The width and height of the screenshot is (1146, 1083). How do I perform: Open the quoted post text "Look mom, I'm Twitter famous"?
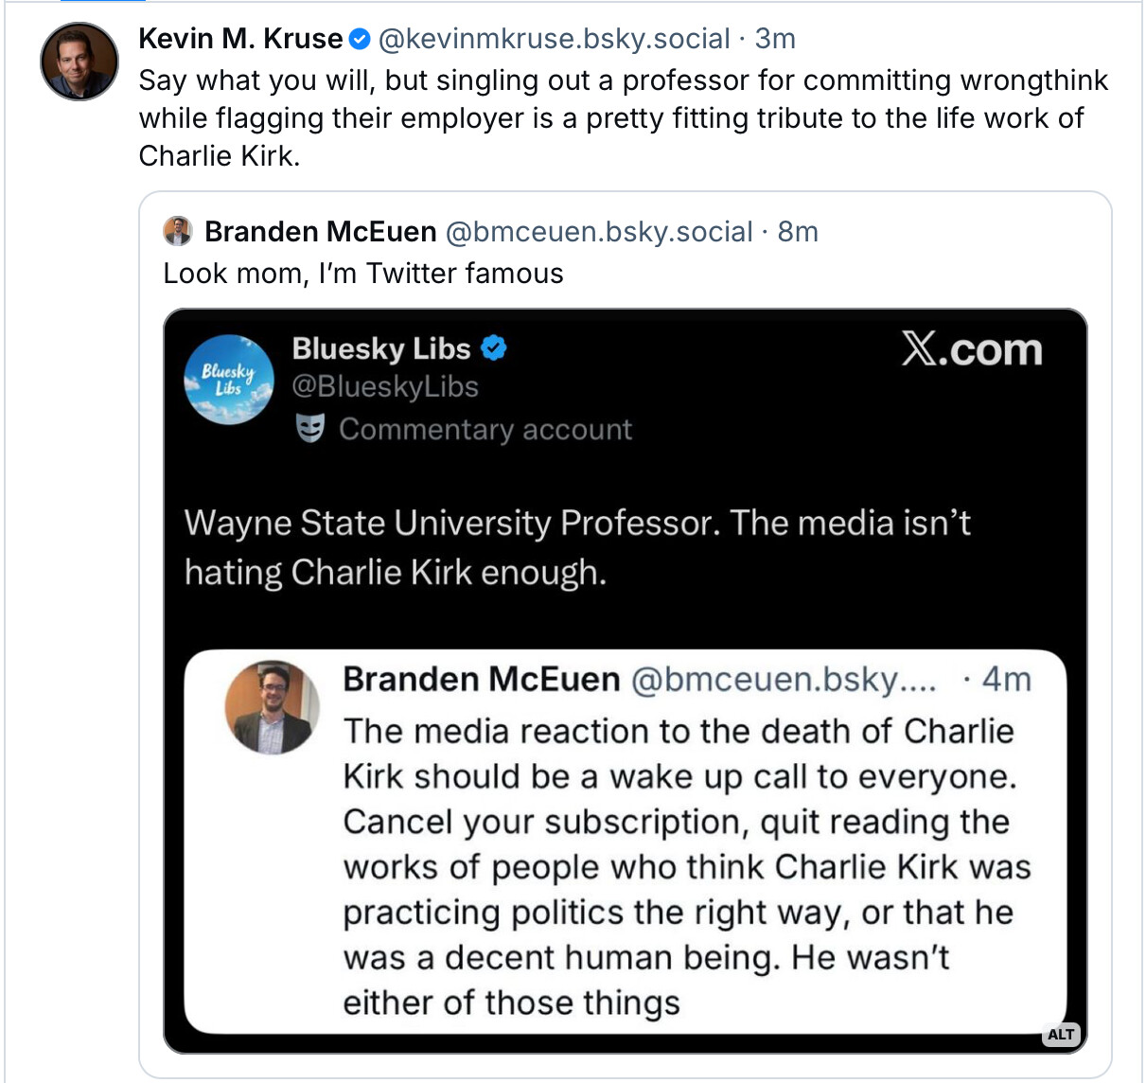tap(363, 274)
